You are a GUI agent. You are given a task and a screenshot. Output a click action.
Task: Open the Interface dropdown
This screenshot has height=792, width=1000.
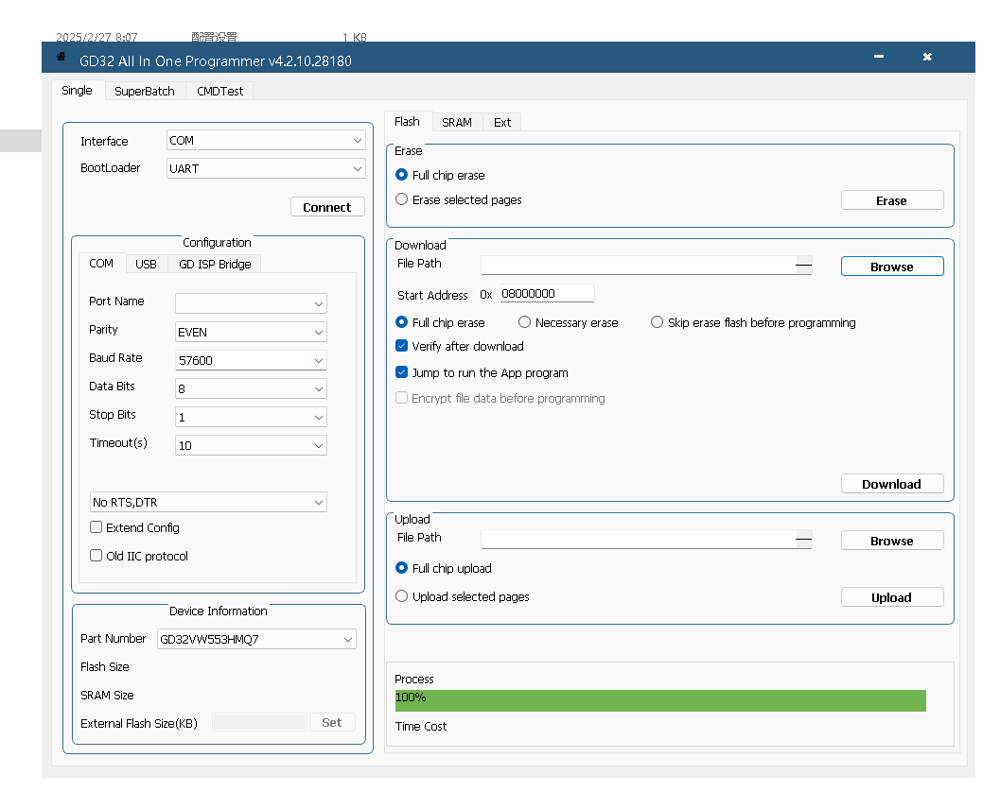coord(266,141)
